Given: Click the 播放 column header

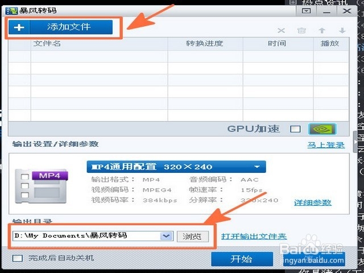Looking at the screenshot, I should tap(331, 44).
